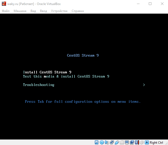The height and width of the screenshot is (145, 168).
Task: Expand the Troubleshooting submenu arrow
Action: click(144, 85)
